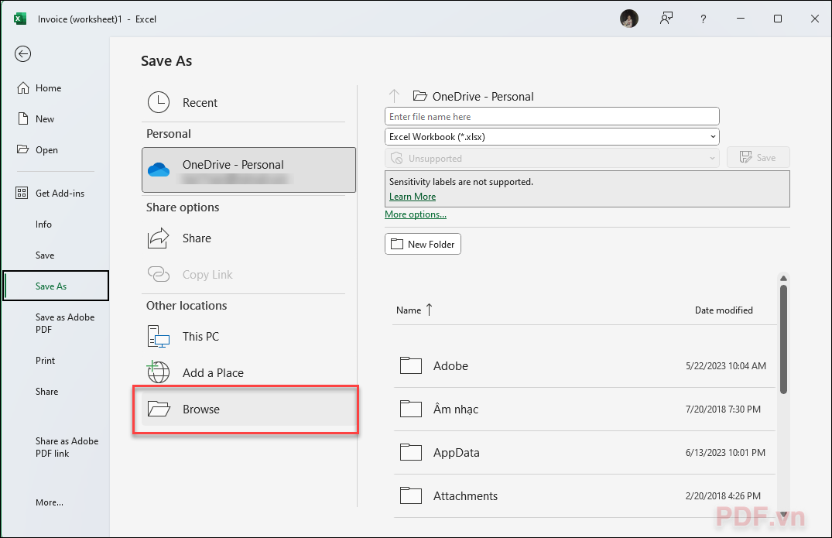Screen dimensions: 832x538
Task: Go up one folder level arrow
Action: tap(394, 96)
